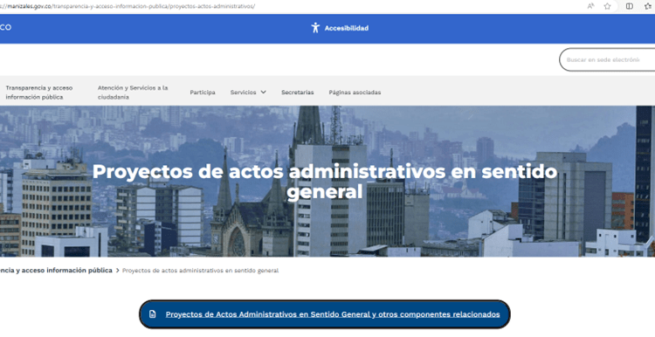Image resolution: width=655 pixels, height=337 pixels.
Task: Open the Accesibilidad person icon
Action: (x=315, y=28)
